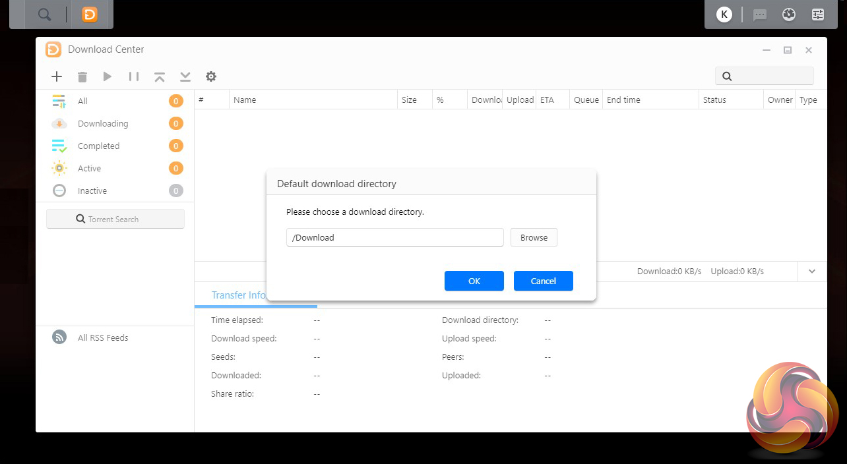
Task: Click the delete task trash icon
Action: (82, 77)
